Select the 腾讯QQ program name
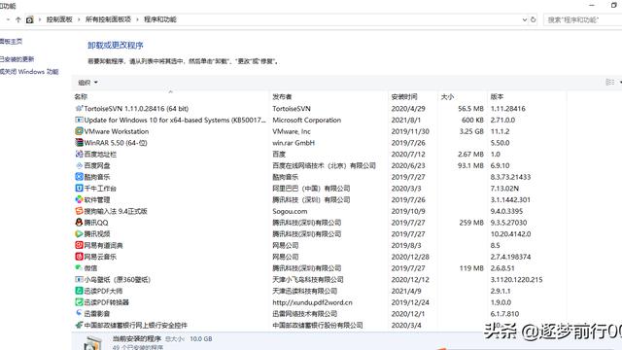The image size is (622, 350). click(96, 223)
